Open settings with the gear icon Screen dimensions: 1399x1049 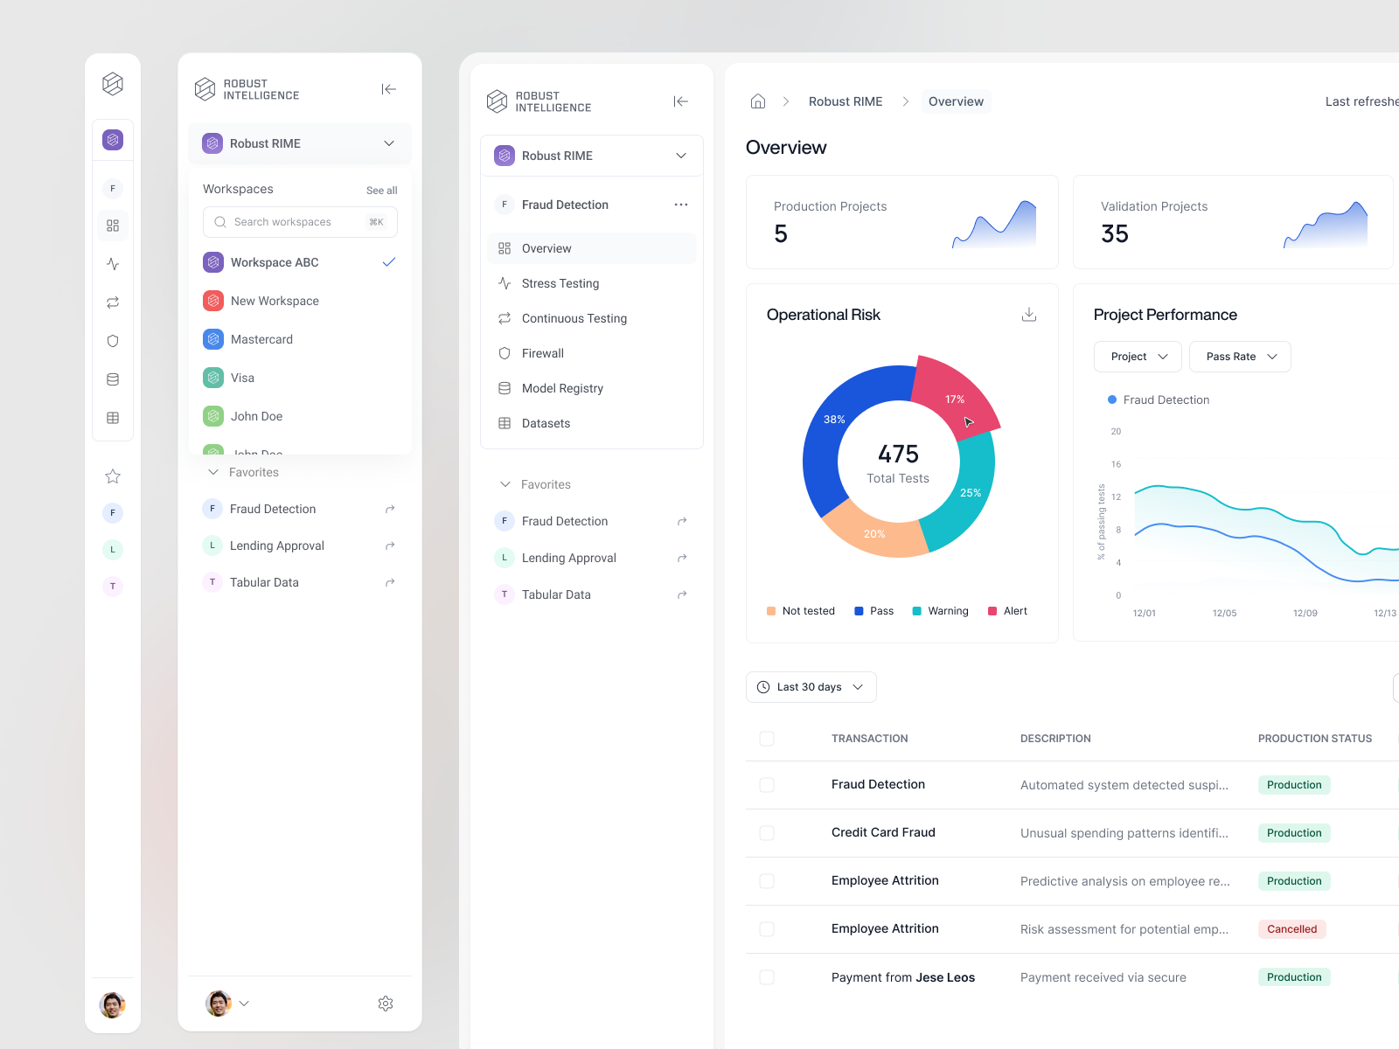[x=386, y=1004]
